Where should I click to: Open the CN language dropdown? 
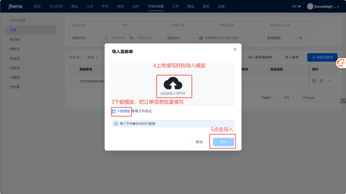[x=296, y=6]
